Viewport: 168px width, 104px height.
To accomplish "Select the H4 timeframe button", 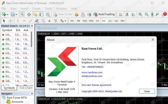I will pos(104,21).
